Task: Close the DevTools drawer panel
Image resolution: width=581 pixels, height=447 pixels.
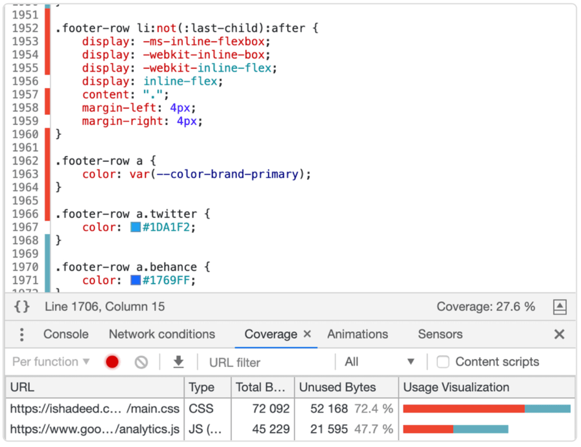Action: 559,334
